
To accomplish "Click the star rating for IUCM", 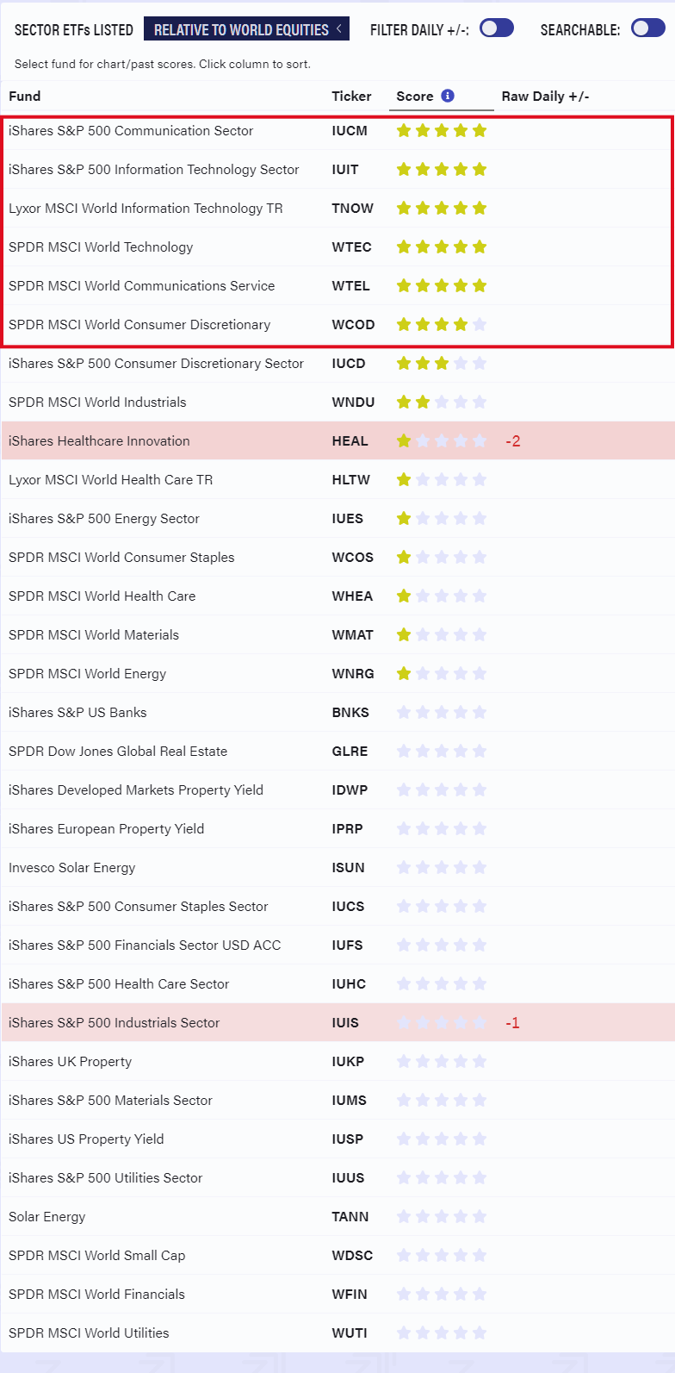I will coord(442,131).
